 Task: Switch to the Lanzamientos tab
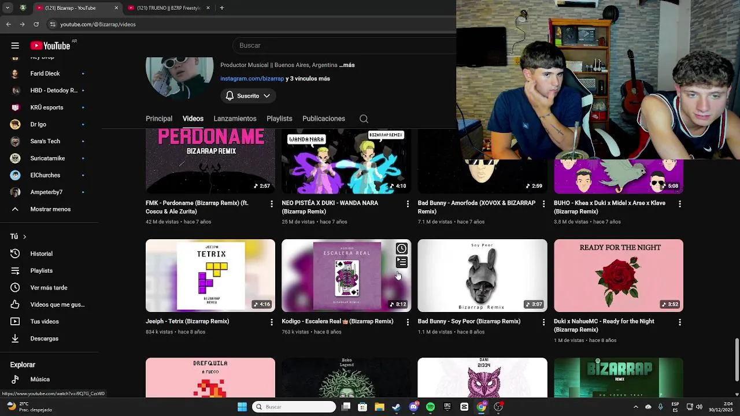point(235,118)
